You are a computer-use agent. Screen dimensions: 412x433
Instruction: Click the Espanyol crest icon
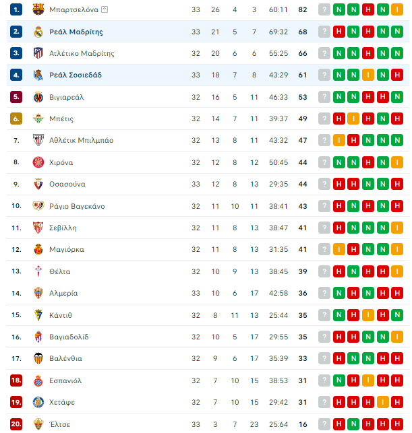point(38,380)
